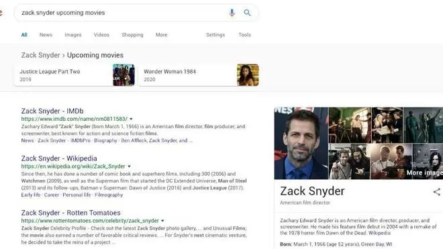Start voice search with the microphone icon
443x249 pixels.
(232, 13)
